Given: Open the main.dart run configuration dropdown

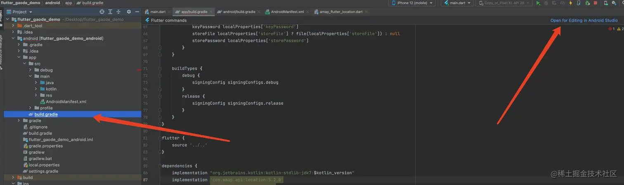Looking at the screenshot, I should pyautogui.click(x=457, y=3).
